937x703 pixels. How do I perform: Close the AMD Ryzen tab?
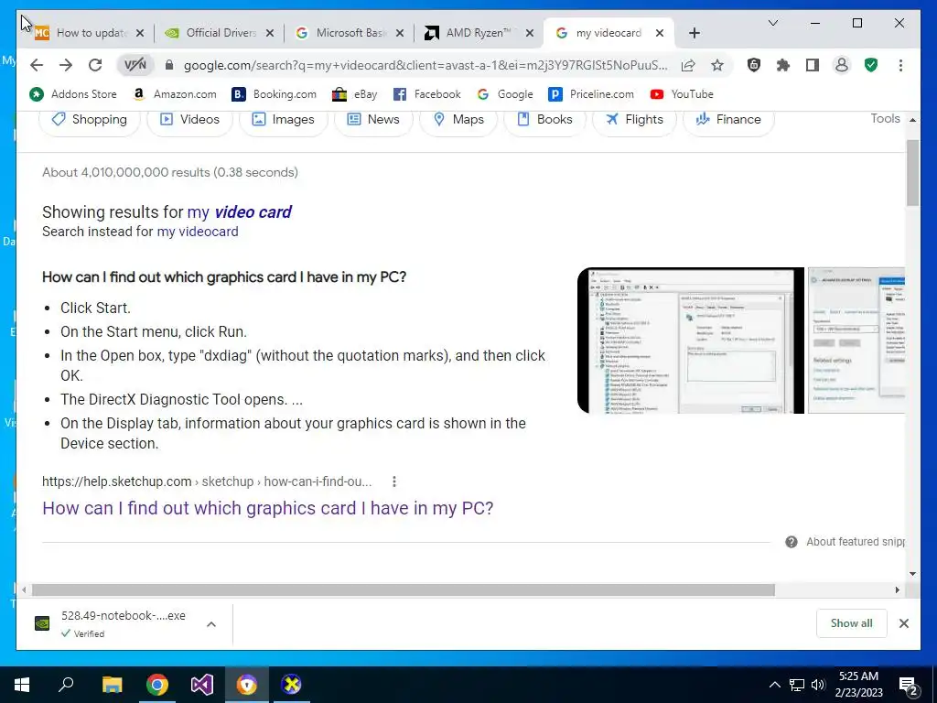pyautogui.click(x=530, y=34)
